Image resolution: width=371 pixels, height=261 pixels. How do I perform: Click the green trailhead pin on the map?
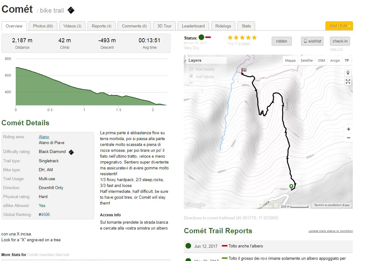click(x=291, y=187)
